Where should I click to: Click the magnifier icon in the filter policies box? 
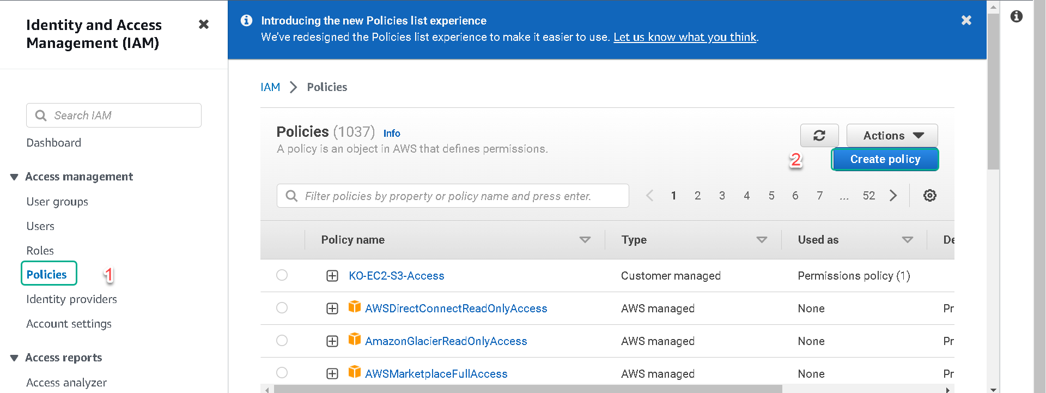[291, 196]
